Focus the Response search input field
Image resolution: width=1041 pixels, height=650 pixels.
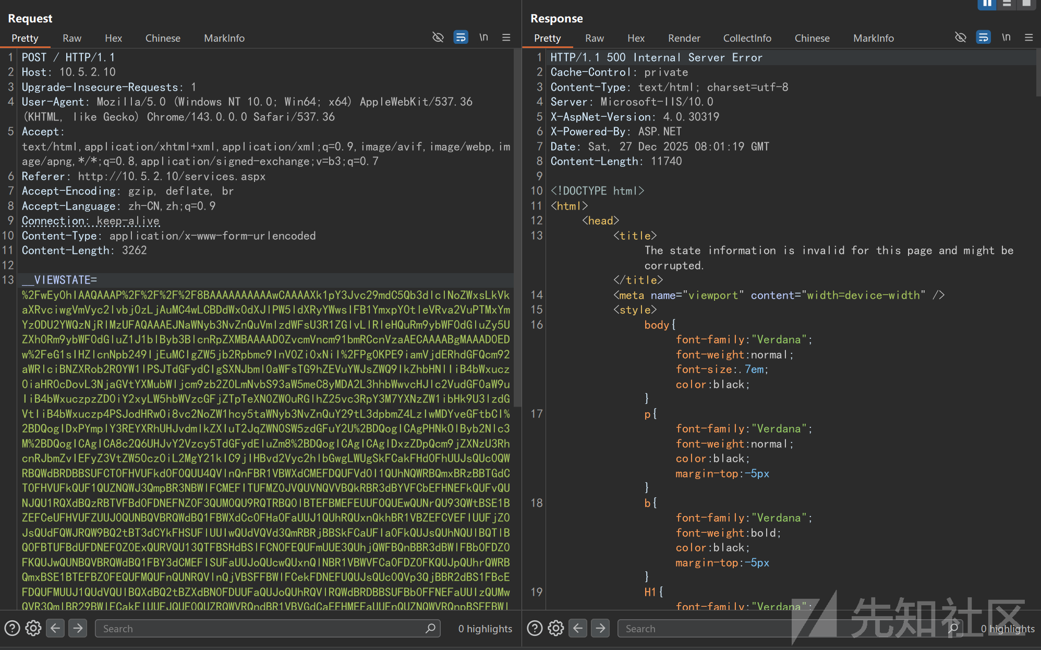pos(790,628)
